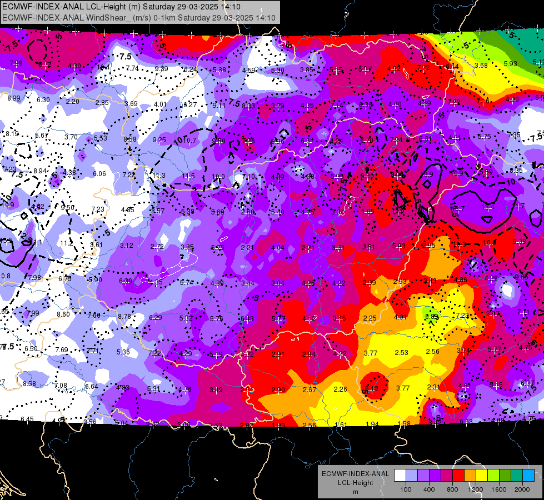Click the map value '6.45'
The height and width of the screenshot is (500, 544).
27,419
